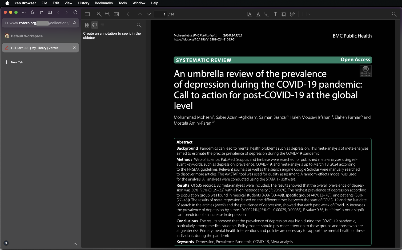Click author name Mostafa Amini-Rarani
The height and width of the screenshot is (250, 402).
point(193,123)
